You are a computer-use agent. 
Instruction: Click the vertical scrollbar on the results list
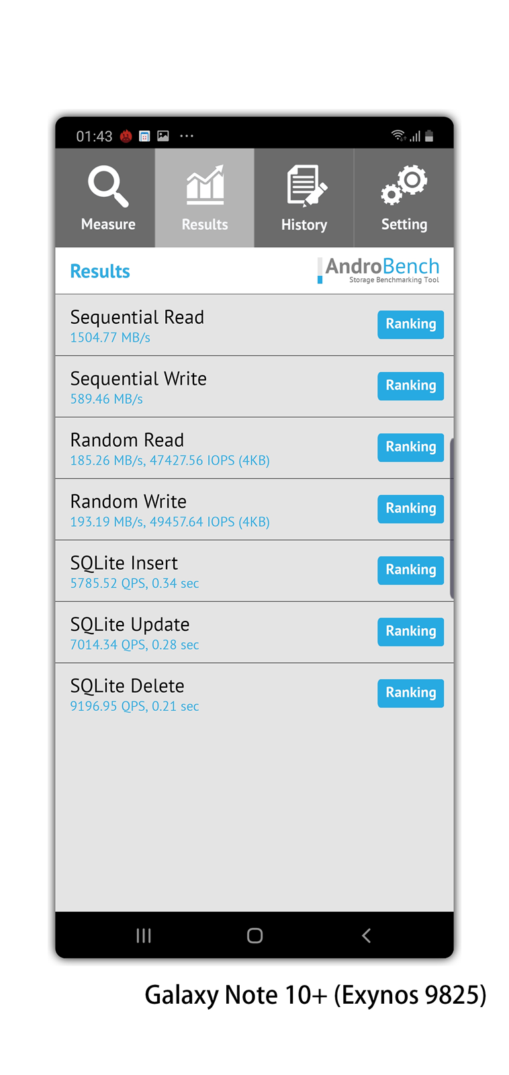452,517
